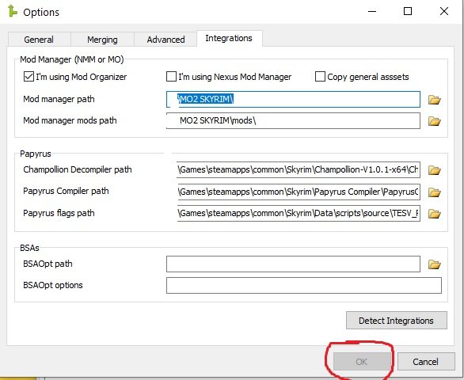Click the "Mod manager path" label
Screen dimensions: 464x380
coord(59,99)
